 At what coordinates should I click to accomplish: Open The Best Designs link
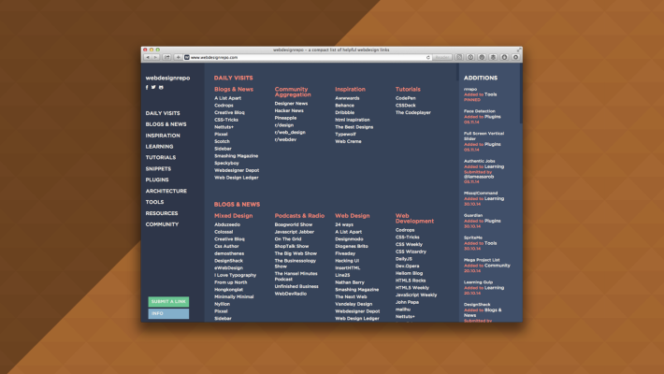354,127
